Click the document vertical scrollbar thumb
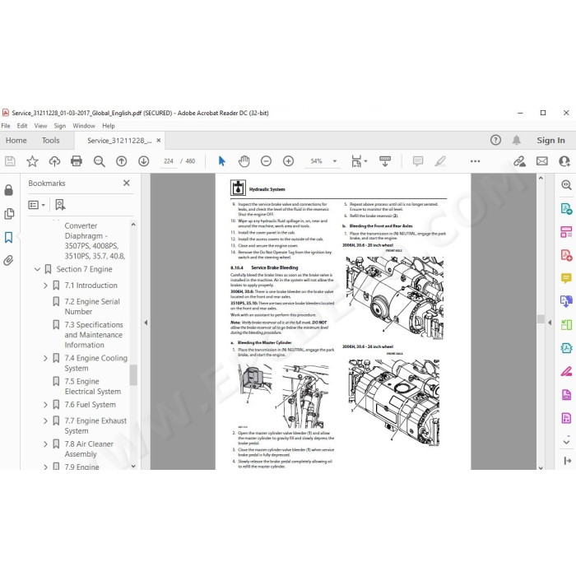Viewport: 576px width, 576px height. 541,319
